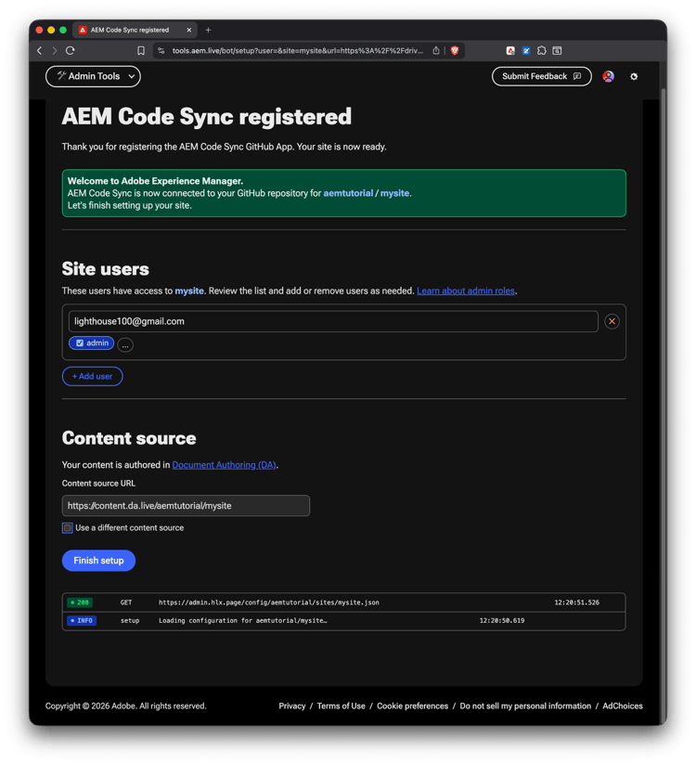Select the INFO setup log message
696x764 pixels.
(242, 621)
